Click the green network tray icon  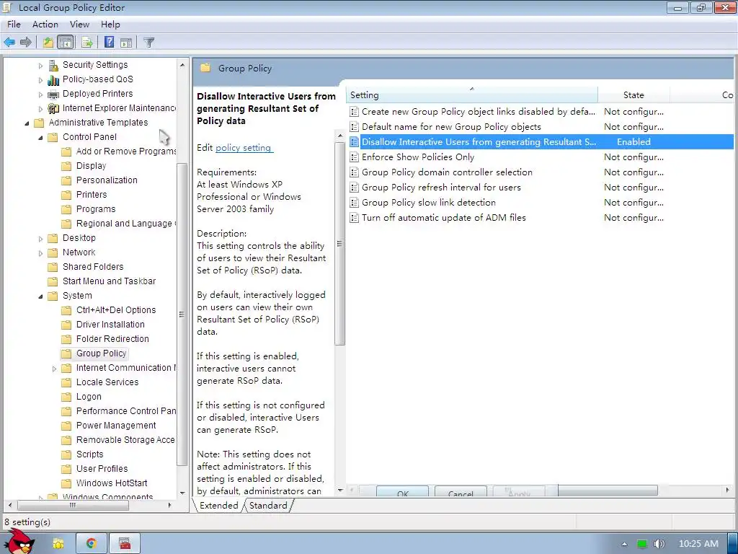[x=642, y=544]
